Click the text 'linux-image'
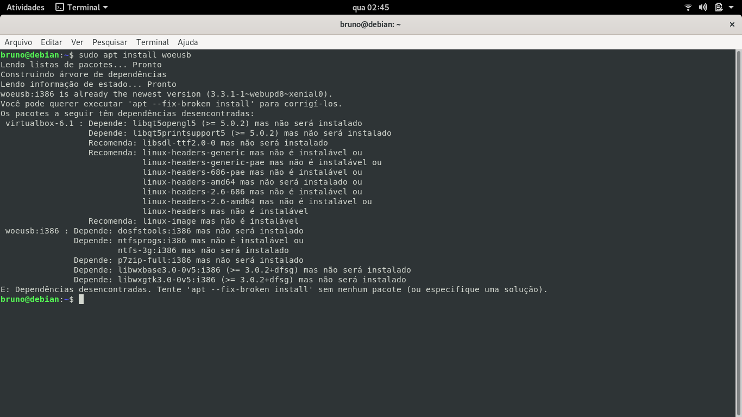 pos(169,221)
